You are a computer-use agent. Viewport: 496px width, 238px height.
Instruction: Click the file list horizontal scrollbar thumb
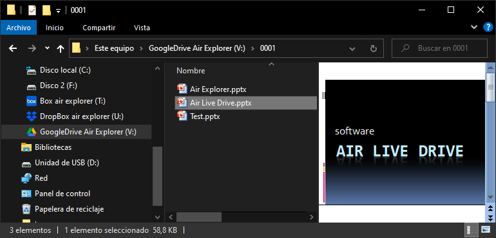199,217
